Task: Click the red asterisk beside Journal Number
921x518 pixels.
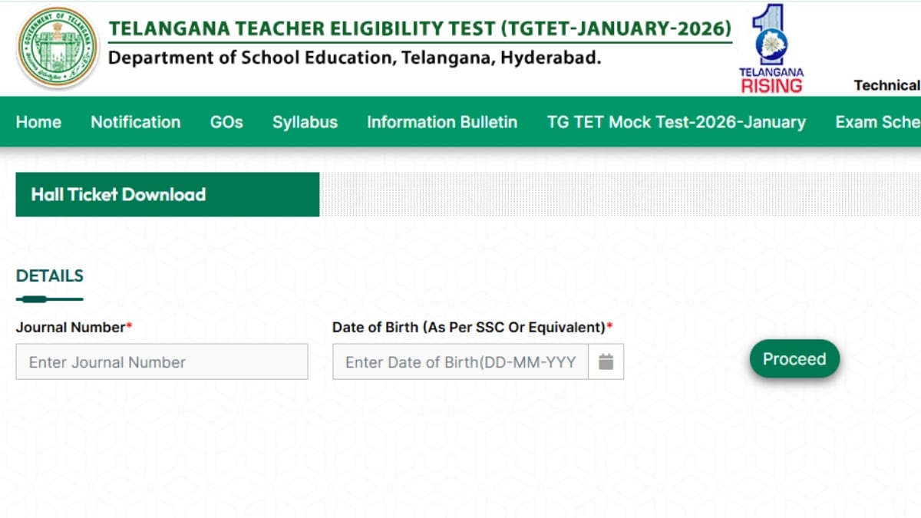Action: pos(129,323)
